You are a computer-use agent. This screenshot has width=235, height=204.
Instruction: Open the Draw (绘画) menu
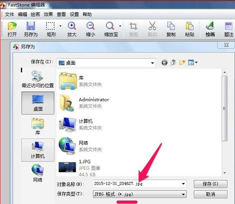coord(35,14)
